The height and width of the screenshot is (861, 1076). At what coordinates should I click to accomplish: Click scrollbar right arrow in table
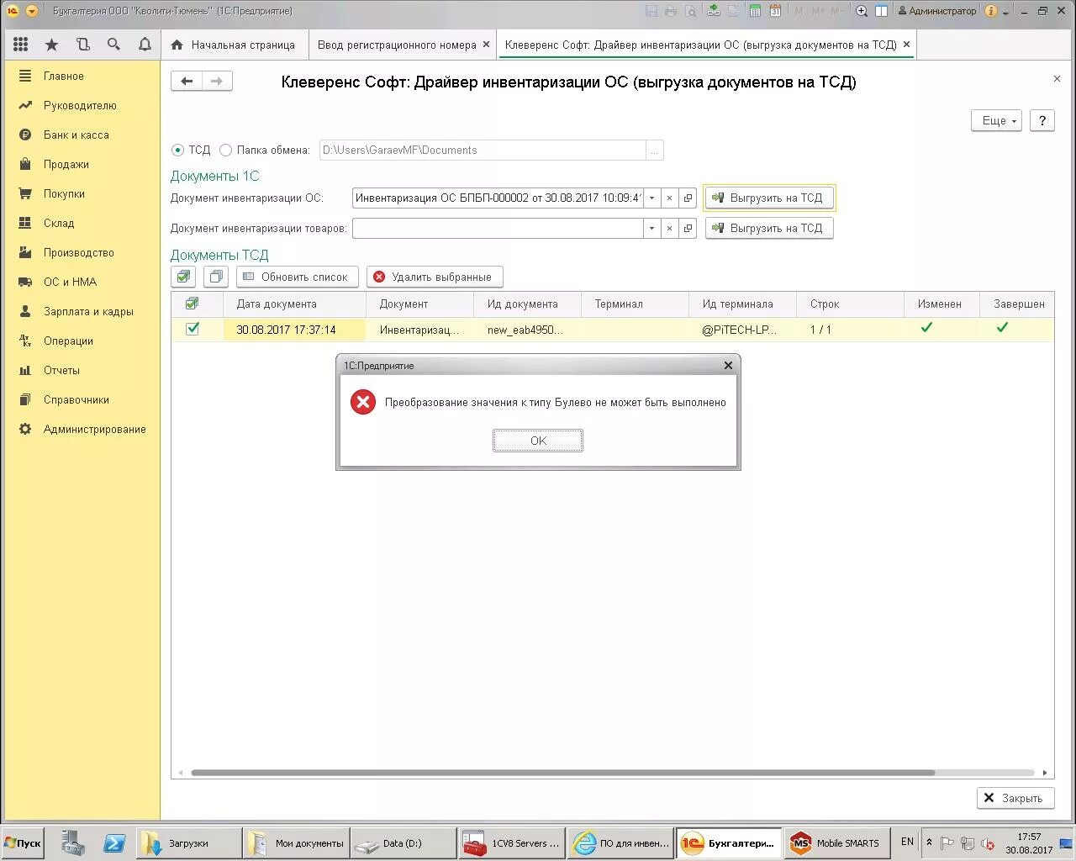coord(1045,773)
